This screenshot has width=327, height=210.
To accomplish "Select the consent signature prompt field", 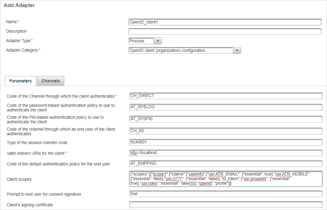I will pyautogui.click(x=226, y=194).
